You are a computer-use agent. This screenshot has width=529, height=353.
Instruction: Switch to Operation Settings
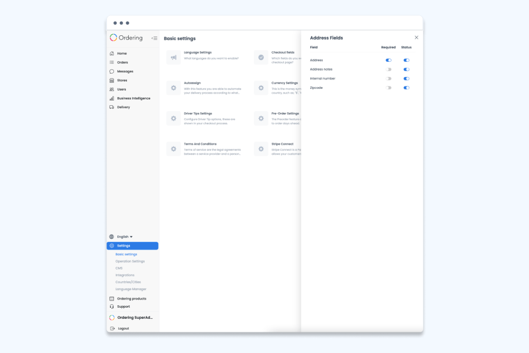click(x=130, y=261)
